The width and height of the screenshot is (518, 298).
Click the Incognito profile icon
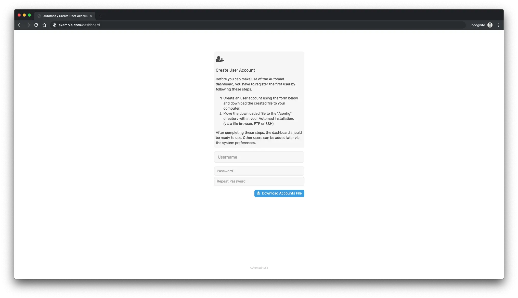coord(490,25)
